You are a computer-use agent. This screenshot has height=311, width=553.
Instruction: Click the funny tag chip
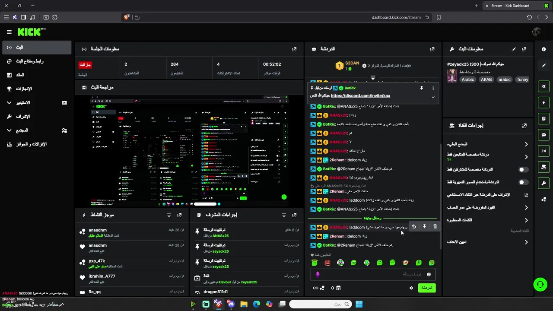click(523, 79)
